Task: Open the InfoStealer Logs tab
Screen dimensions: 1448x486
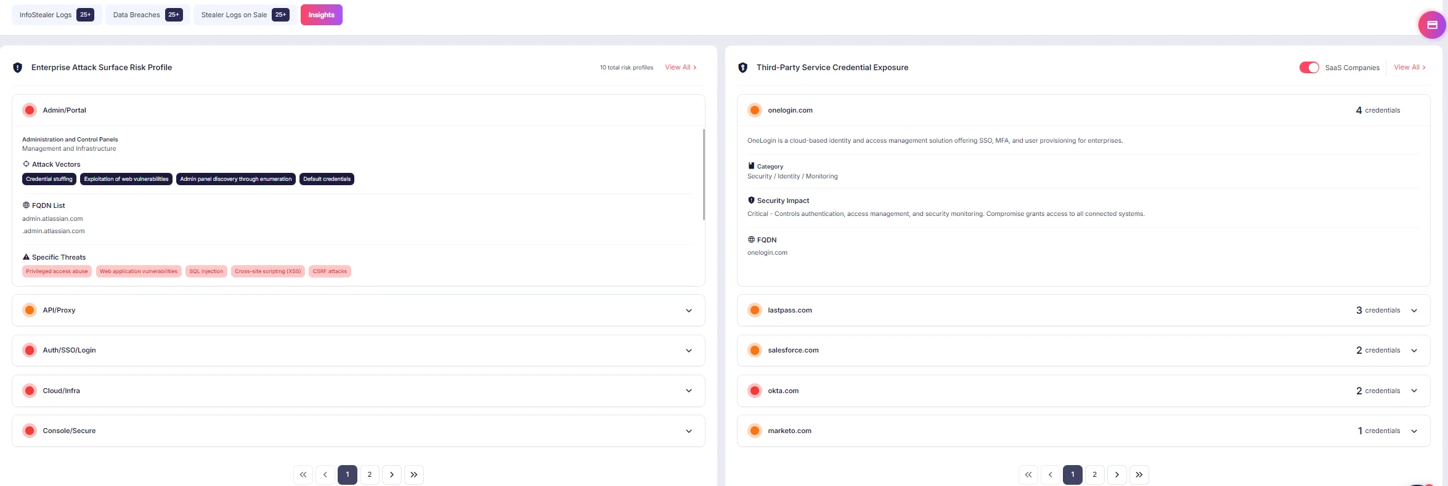Action: (57, 15)
